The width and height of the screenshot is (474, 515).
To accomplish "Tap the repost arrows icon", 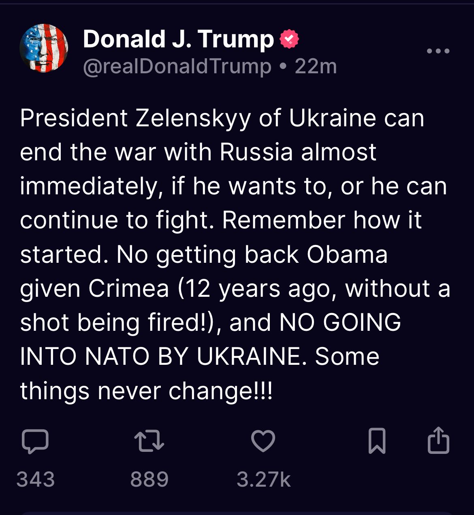I will (x=149, y=441).
